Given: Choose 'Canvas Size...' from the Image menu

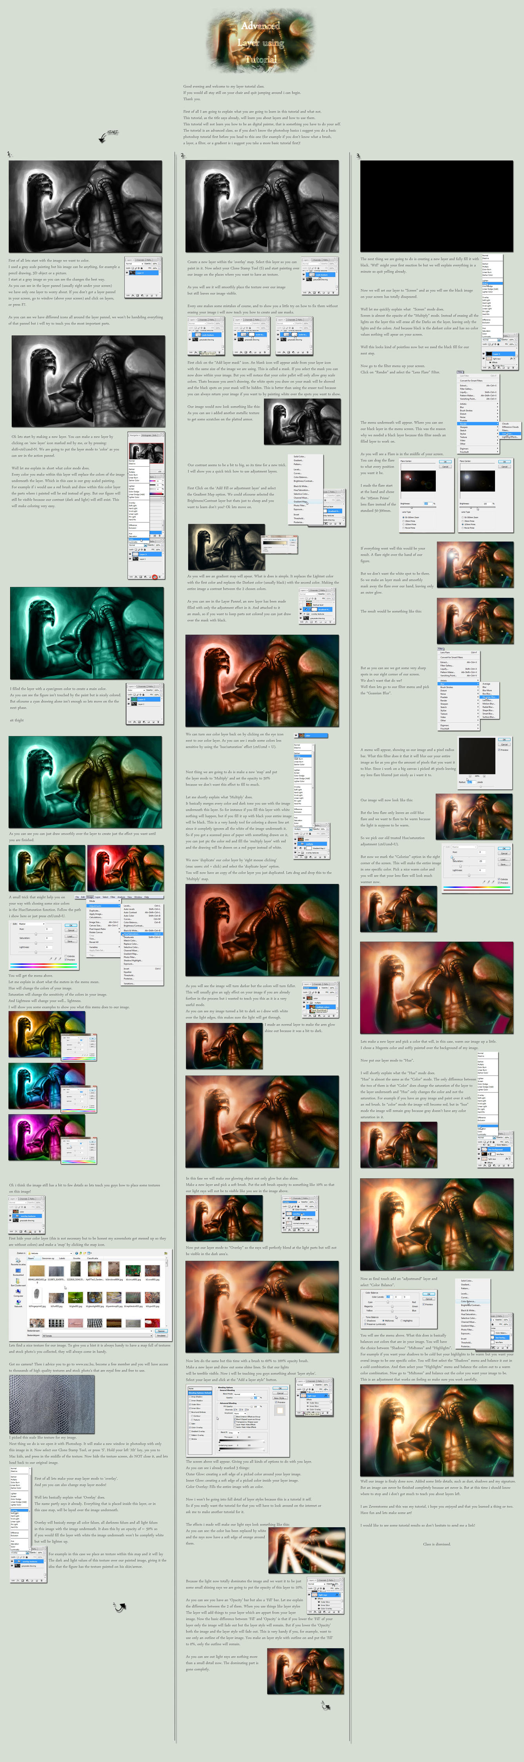Looking at the screenshot, I should click(x=104, y=925).
